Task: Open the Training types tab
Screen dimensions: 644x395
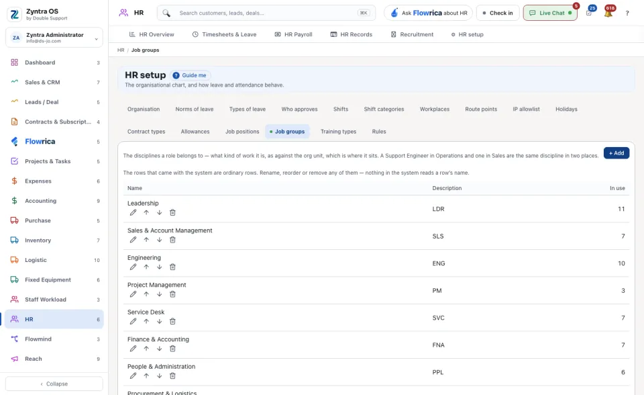Action: (x=338, y=132)
